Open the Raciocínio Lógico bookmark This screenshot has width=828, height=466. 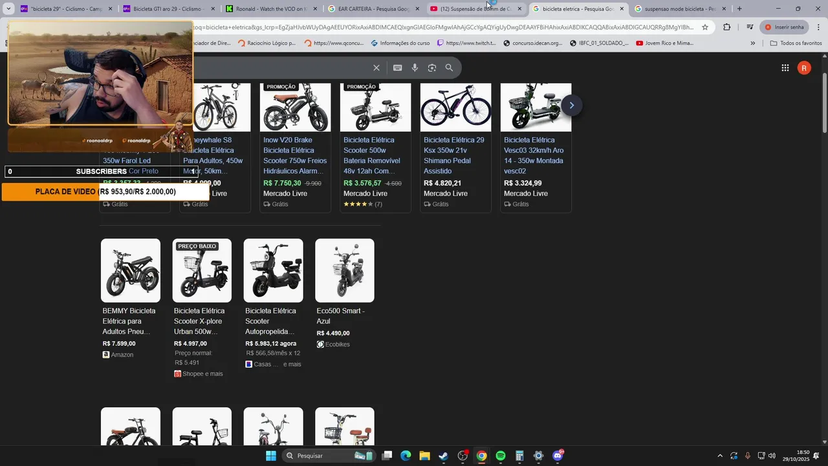pos(267,43)
